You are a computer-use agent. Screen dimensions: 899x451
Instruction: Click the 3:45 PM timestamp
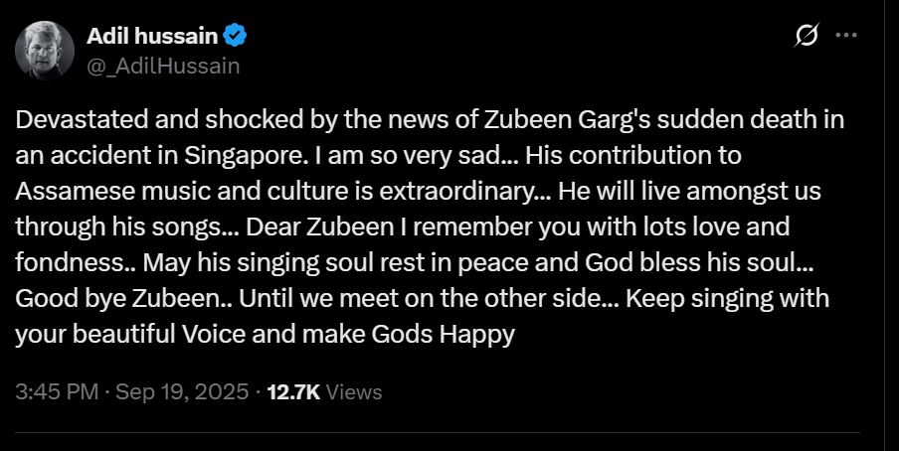(x=57, y=391)
